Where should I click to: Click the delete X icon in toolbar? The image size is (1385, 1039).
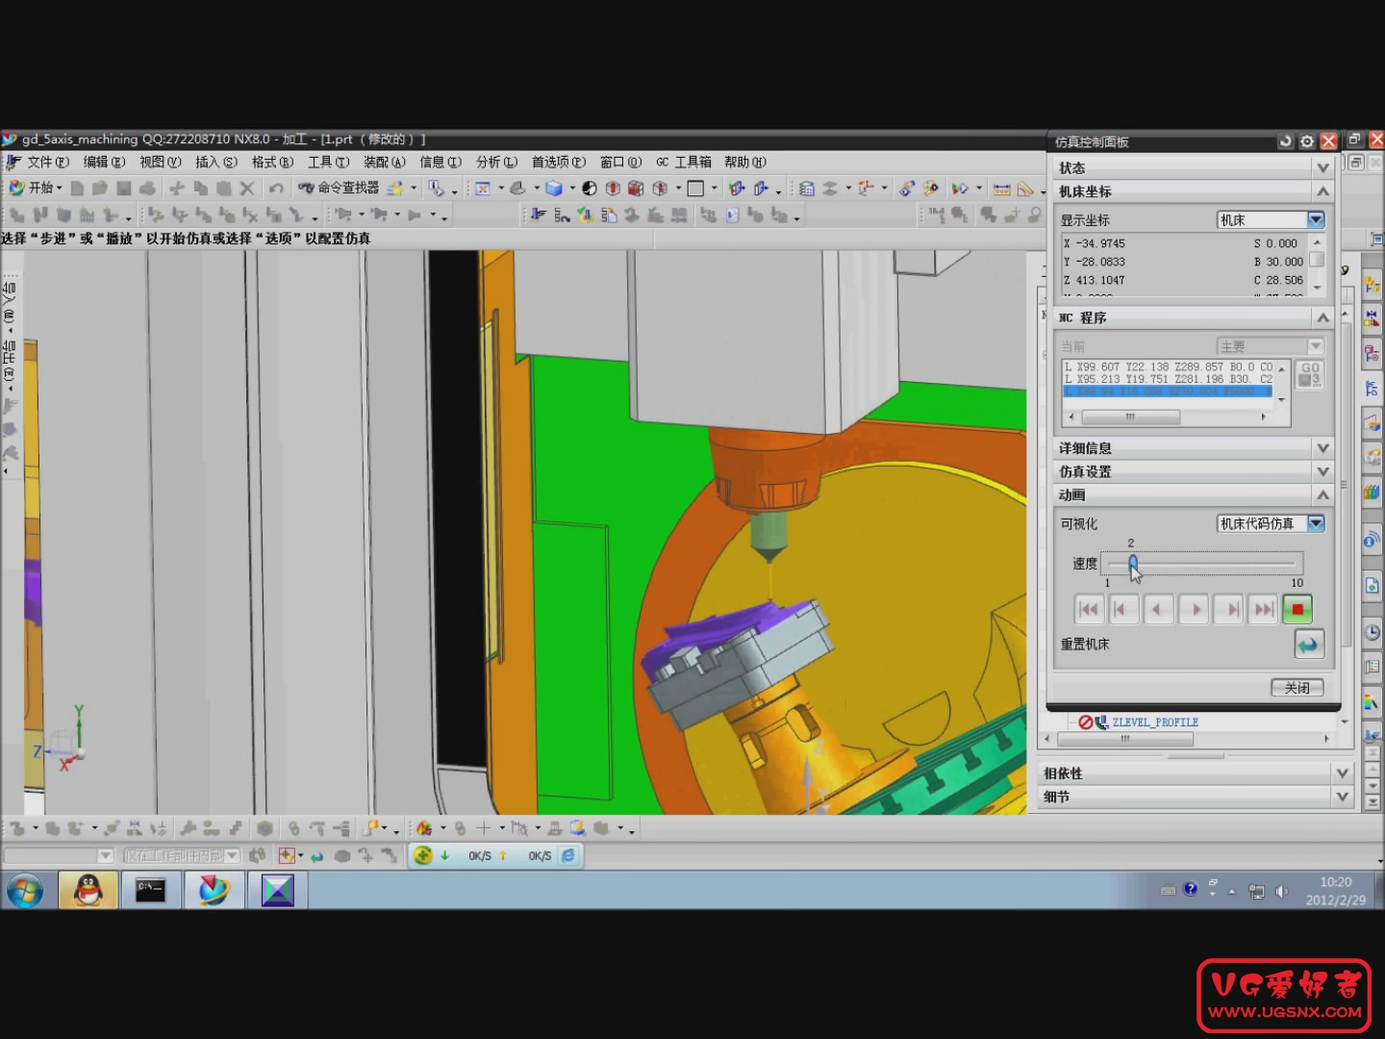coord(247,189)
